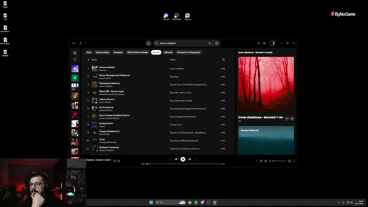Open the Sanatçı hakkında artist card
This screenshot has width=368, height=207.
click(266, 140)
